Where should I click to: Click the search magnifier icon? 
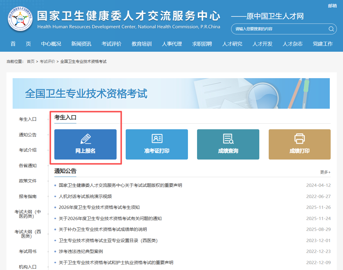coord(331,29)
